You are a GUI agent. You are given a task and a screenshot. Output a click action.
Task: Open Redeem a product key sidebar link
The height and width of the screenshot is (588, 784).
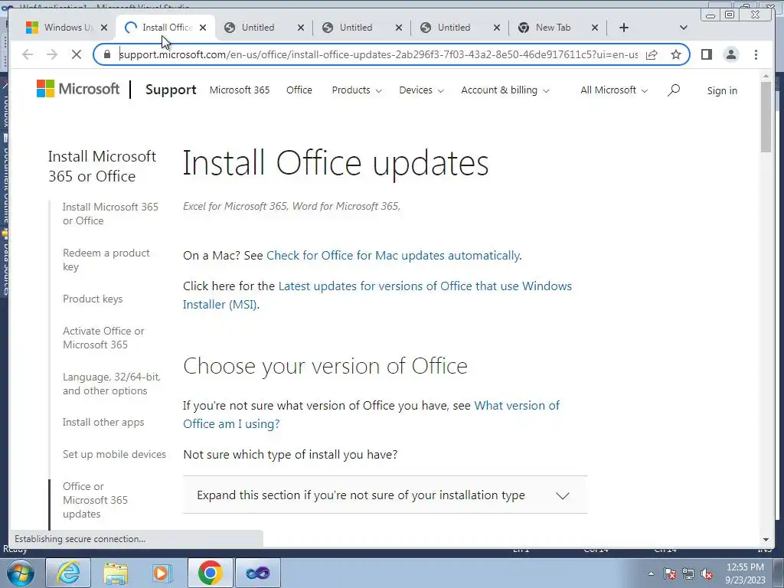click(106, 260)
